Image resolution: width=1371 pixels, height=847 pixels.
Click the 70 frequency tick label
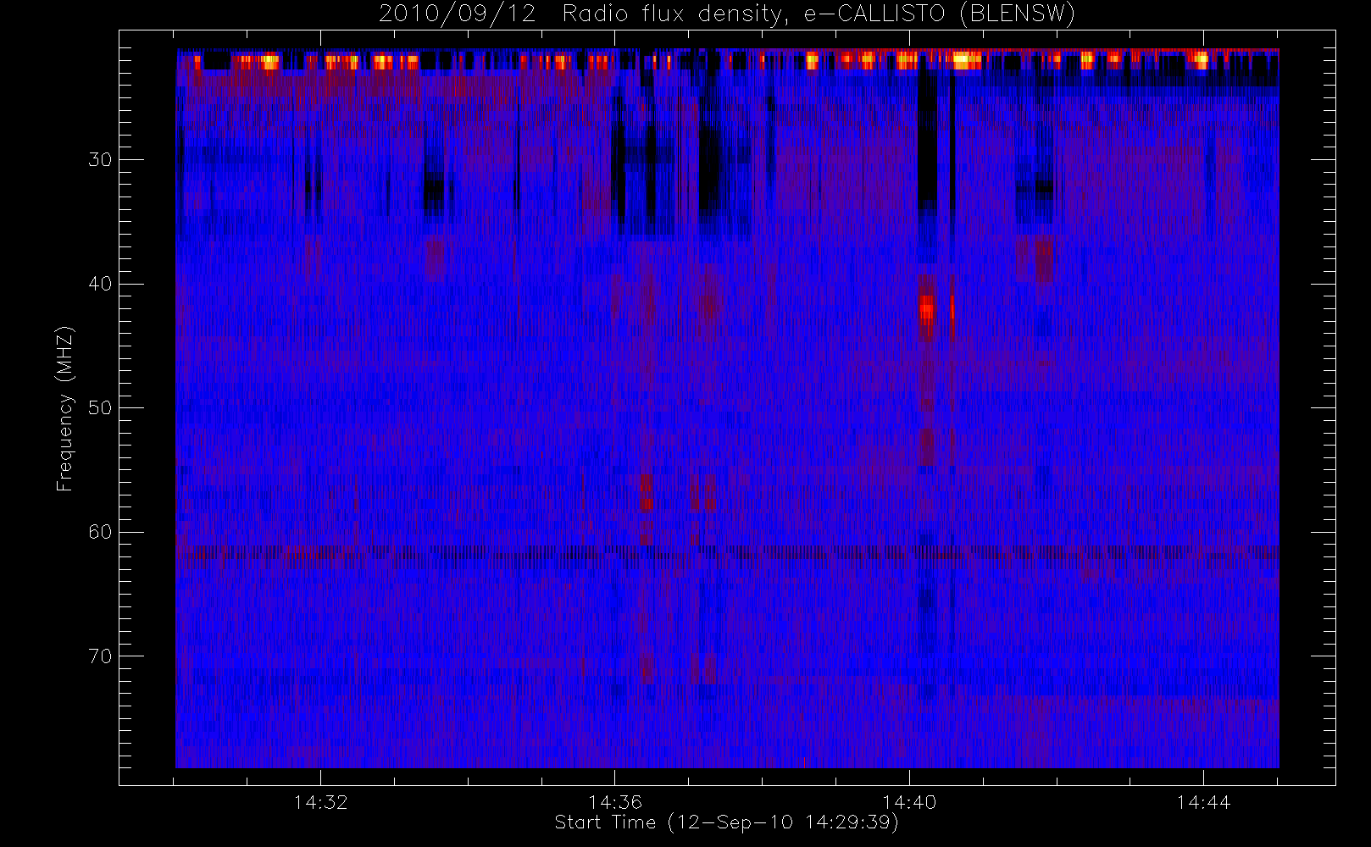100,656
